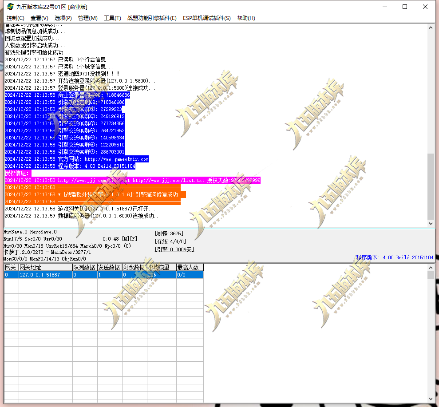This screenshot has width=439, height=407.
Task: Click the 网关地址 column header
Action: tap(46, 267)
